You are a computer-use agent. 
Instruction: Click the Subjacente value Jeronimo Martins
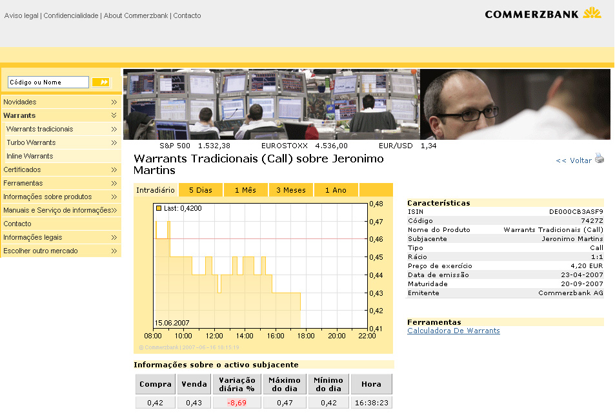click(572, 239)
